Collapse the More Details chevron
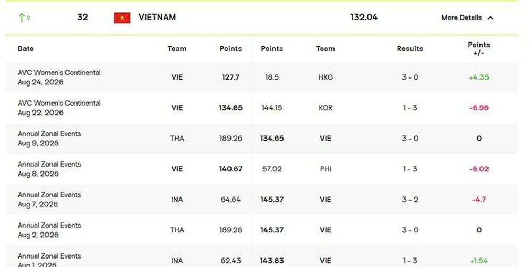The image size is (531, 267). [490, 18]
